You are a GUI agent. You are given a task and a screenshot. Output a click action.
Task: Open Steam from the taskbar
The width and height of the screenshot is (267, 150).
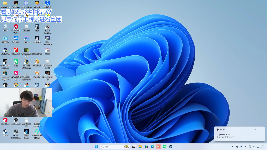coord(171,147)
